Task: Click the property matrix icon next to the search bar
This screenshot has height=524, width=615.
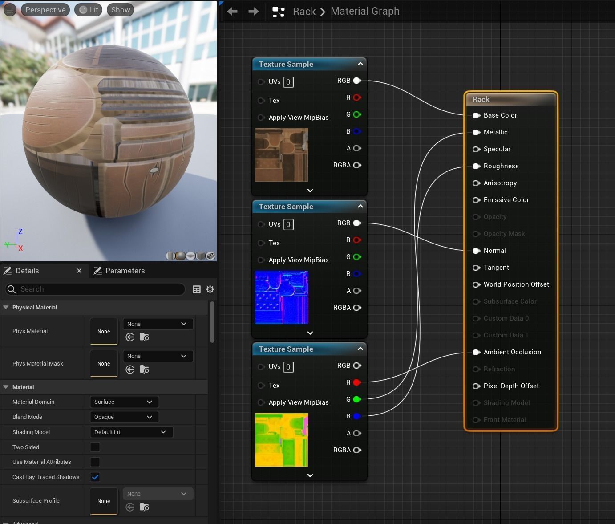Action: tap(196, 289)
